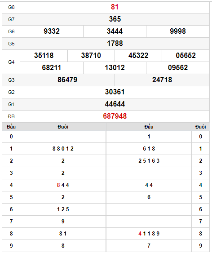The image size is (212, 253).
Task: Click the G7 row label
Action: pyautogui.click(x=11, y=19)
